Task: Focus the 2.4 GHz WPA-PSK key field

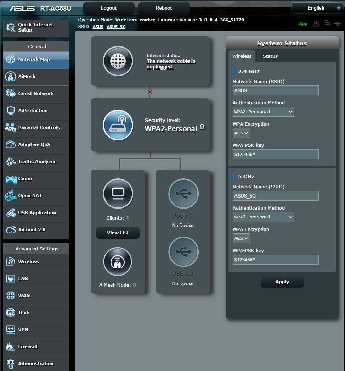Action: click(x=276, y=154)
